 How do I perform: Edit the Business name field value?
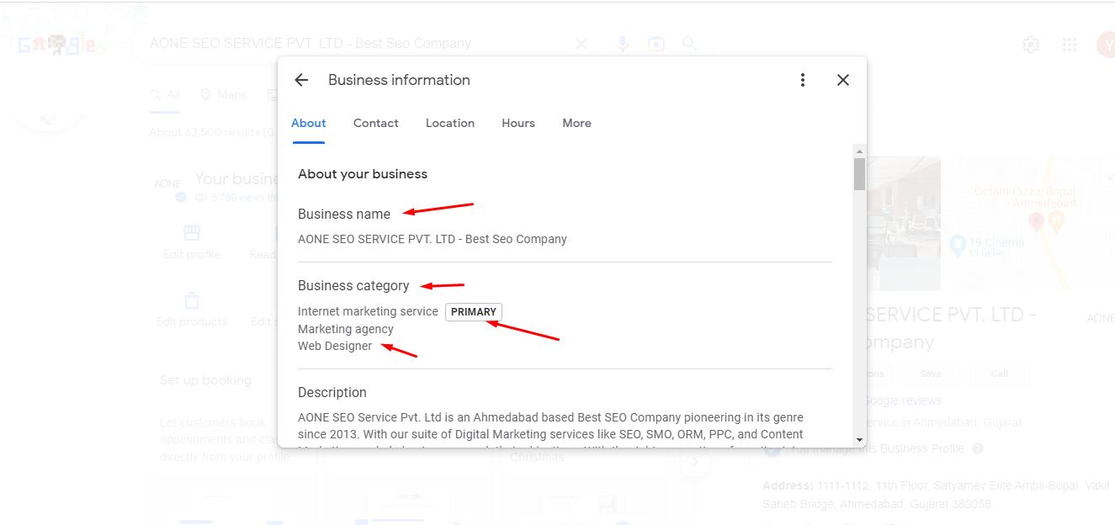click(433, 239)
